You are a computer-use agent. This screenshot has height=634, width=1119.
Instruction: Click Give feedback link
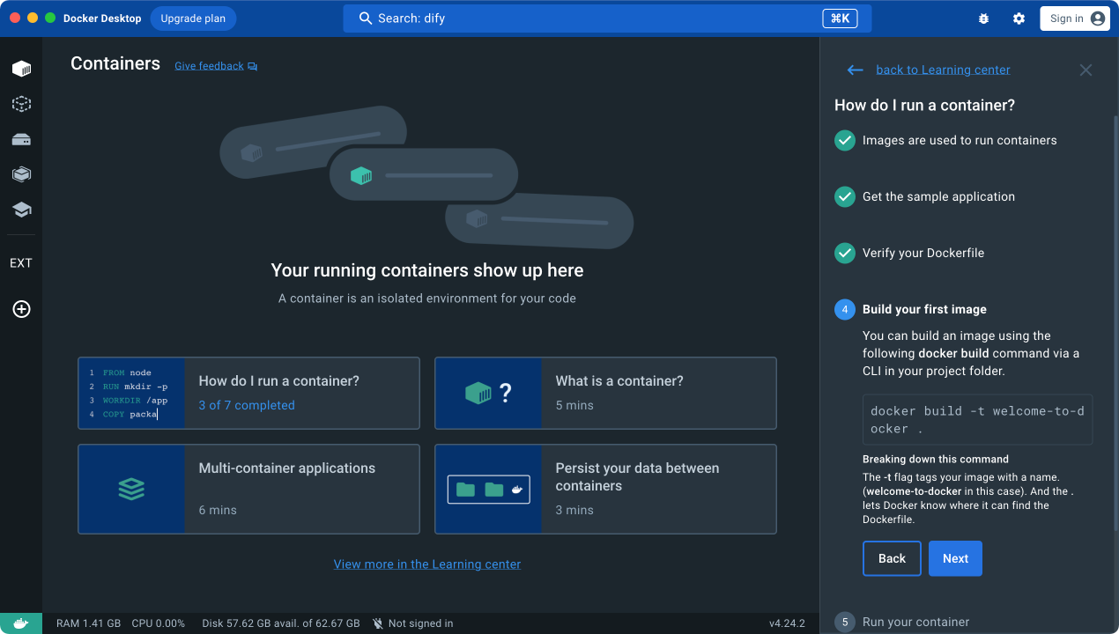click(x=209, y=66)
